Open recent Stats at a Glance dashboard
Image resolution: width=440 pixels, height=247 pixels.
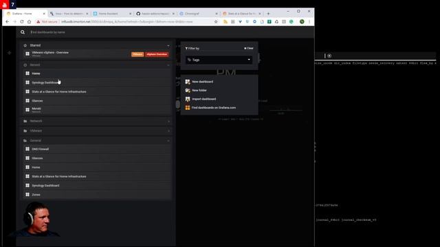(97, 91)
